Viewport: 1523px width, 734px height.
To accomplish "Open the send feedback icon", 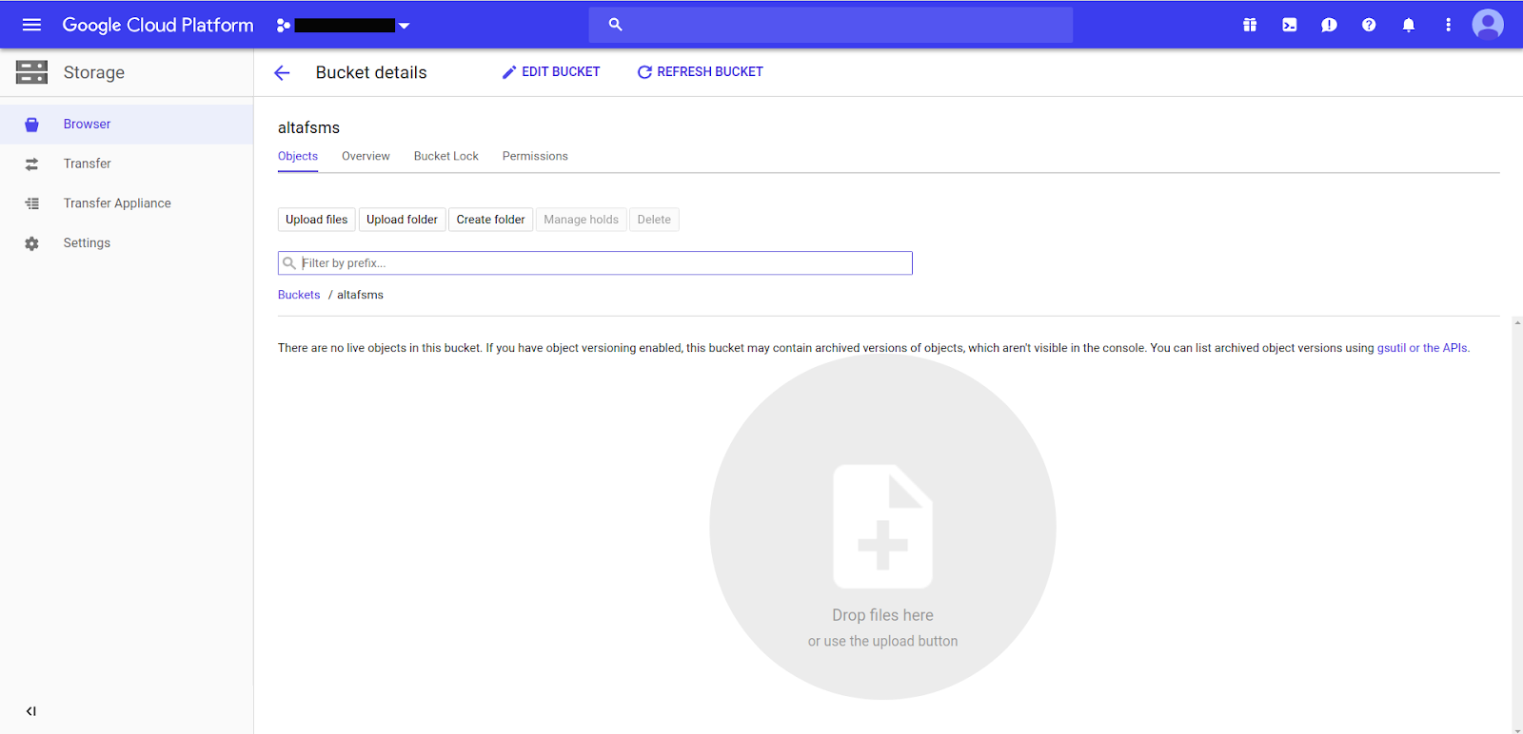I will [x=1329, y=25].
